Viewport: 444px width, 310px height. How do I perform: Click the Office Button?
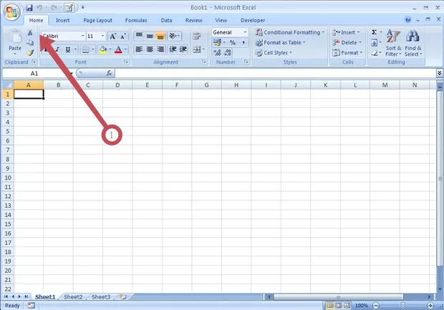11,12
